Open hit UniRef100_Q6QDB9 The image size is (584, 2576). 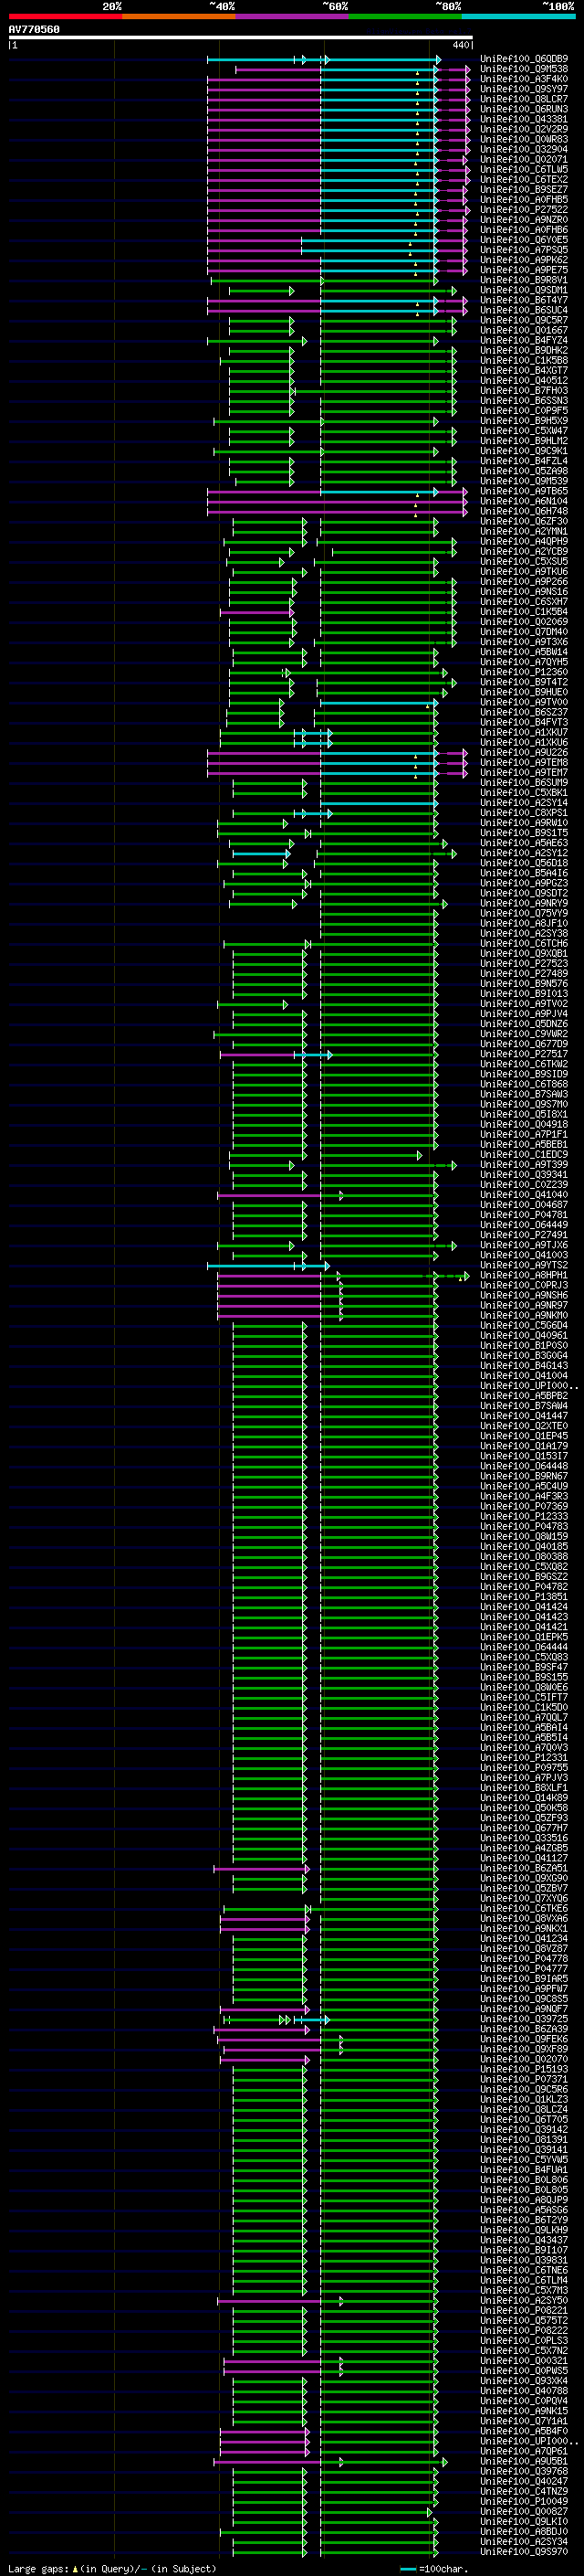[x=524, y=59]
